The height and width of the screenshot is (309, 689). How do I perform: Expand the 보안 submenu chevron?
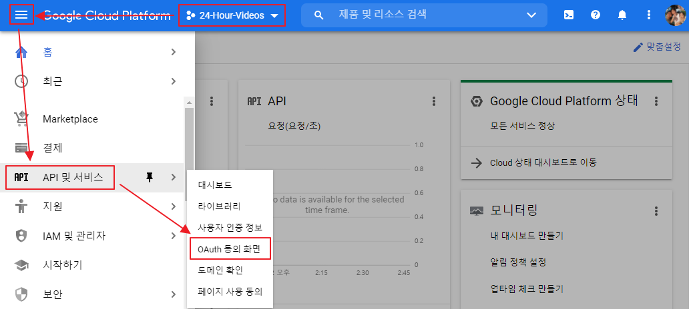click(174, 294)
